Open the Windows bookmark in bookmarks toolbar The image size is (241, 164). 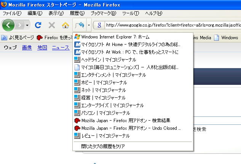(226, 38)
